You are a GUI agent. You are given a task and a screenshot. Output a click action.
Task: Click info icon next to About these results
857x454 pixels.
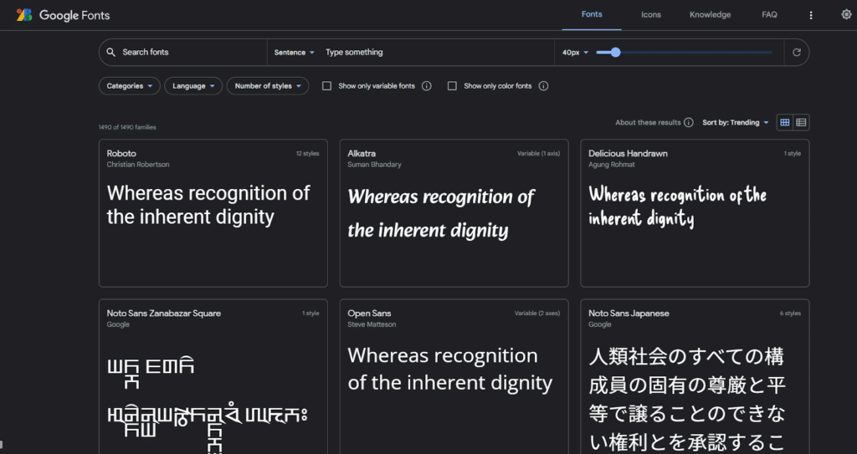click(689, 123)
